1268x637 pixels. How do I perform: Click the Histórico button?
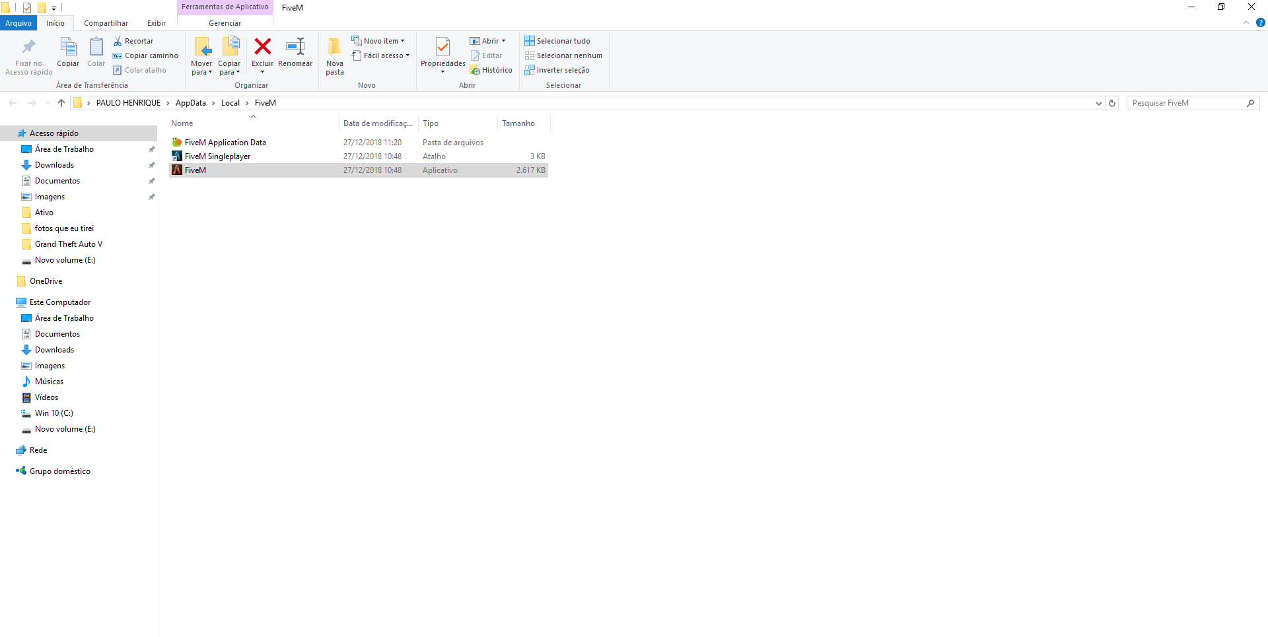(x=491, y=70)
